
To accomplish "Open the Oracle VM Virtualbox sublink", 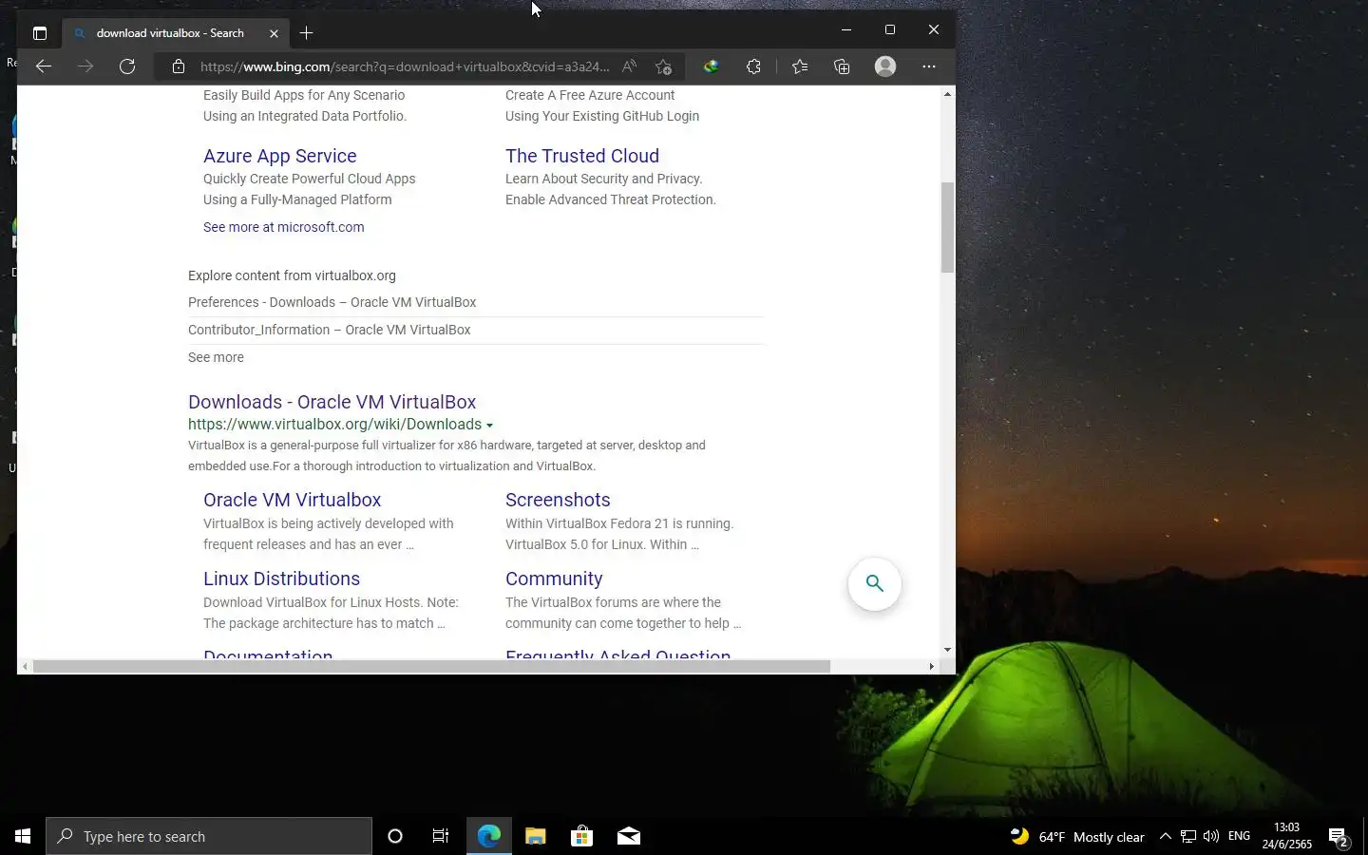I will (293, 500).
